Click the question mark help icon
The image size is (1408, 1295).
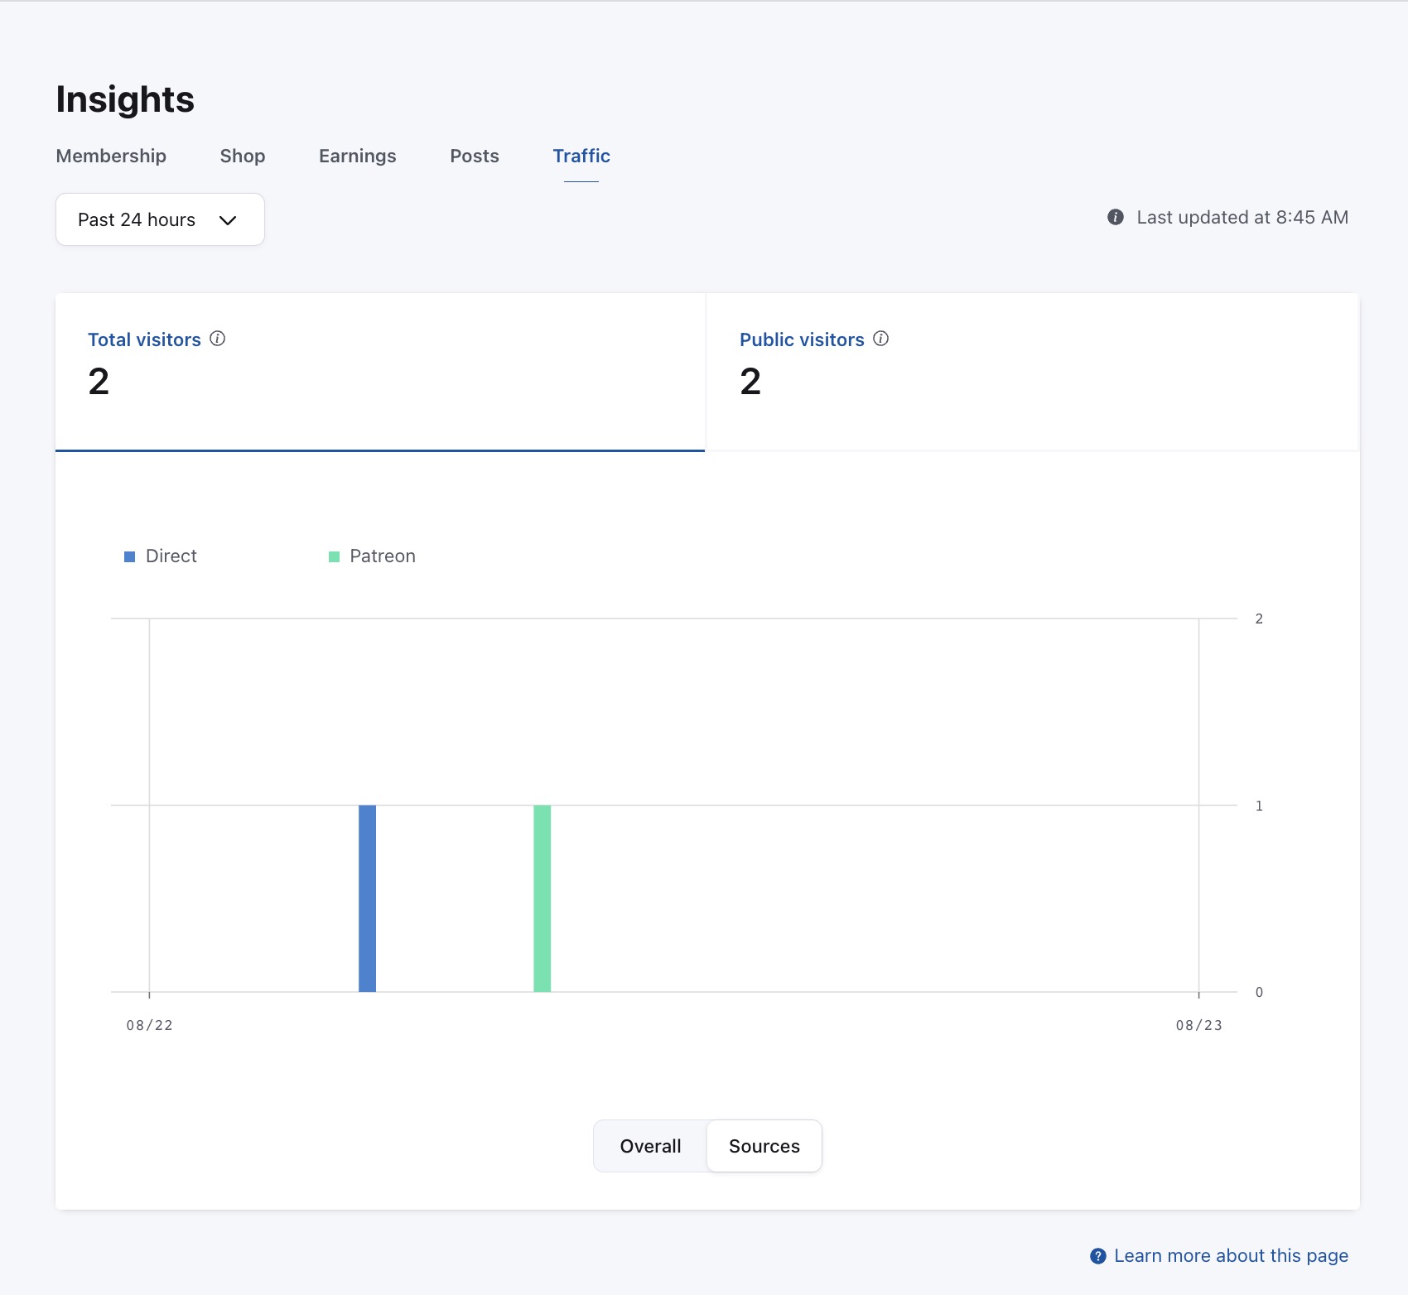coord(1098,1256)
